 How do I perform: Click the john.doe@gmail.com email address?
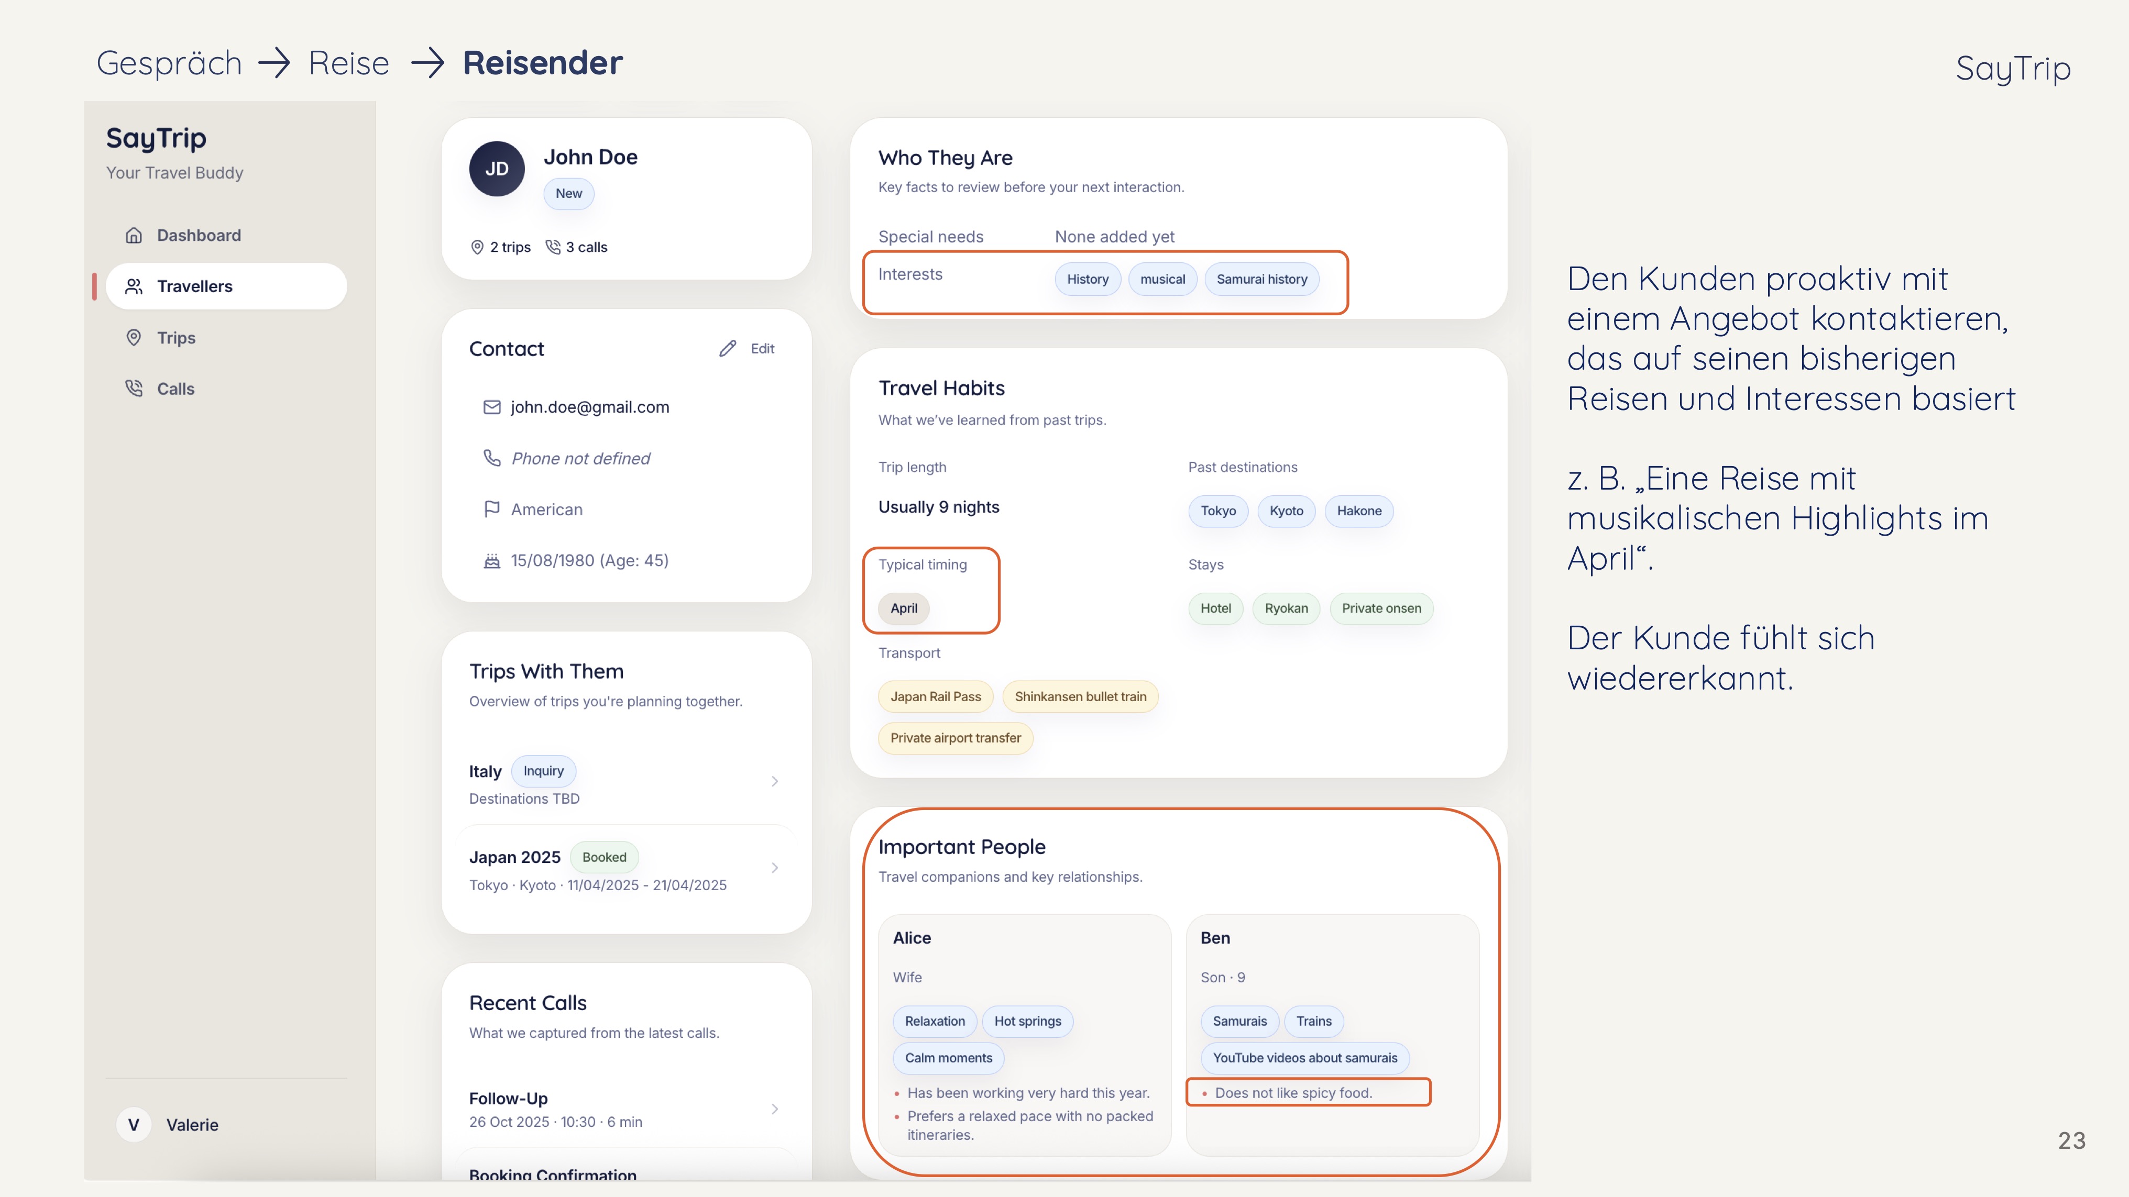click(589, 407)
